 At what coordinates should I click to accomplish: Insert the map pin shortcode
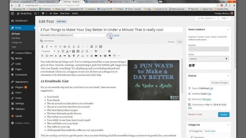point(74,56)
